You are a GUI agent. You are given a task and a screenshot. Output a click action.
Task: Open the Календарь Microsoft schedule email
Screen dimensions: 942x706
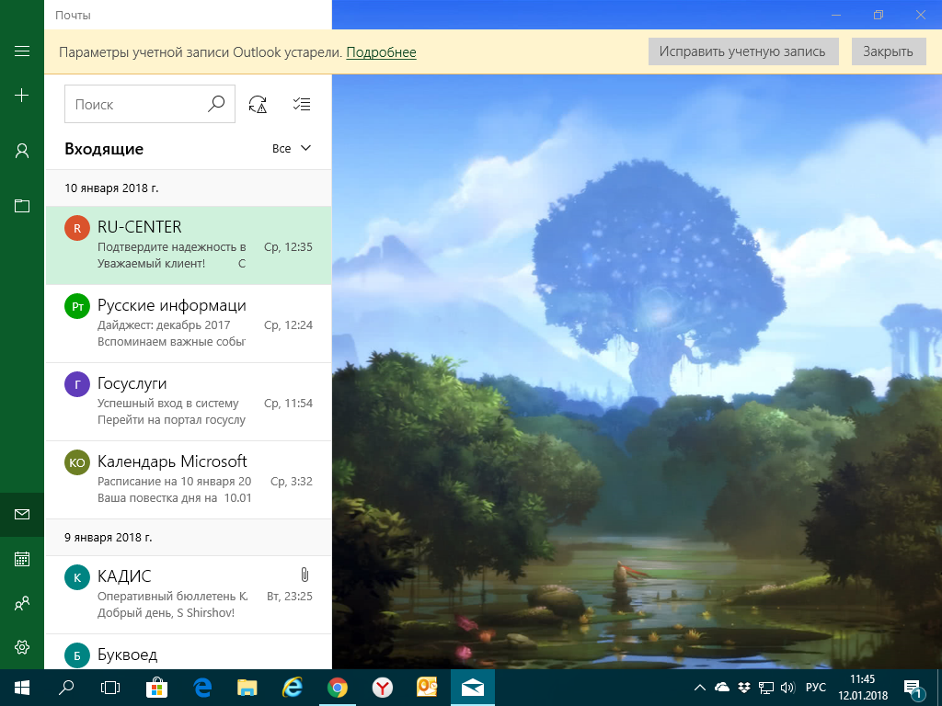(x=189, y=480)
